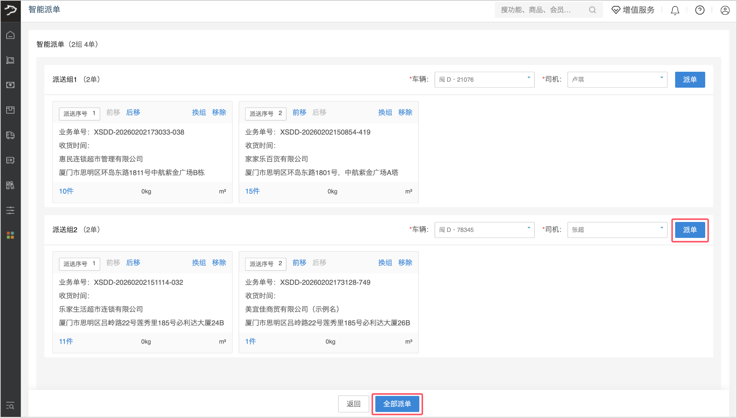This screenshot has width=737, height=418.
Task: Expand vehicle dropdown for 派送组1
Action: coord(484,80)
